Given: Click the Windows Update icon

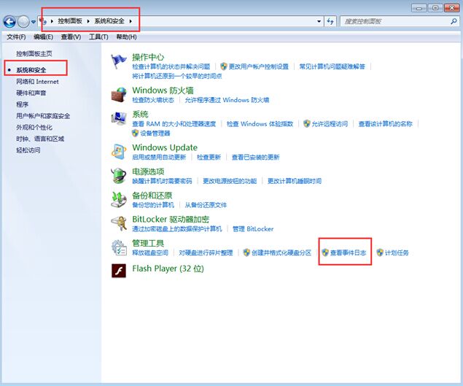Looking at the screenshot, I should point(119,152).
